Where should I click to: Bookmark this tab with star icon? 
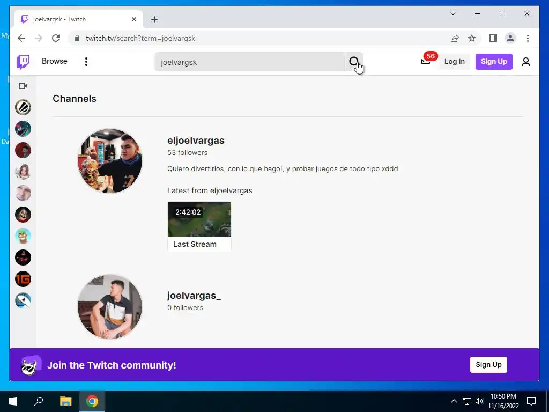[x=472, y=38]
